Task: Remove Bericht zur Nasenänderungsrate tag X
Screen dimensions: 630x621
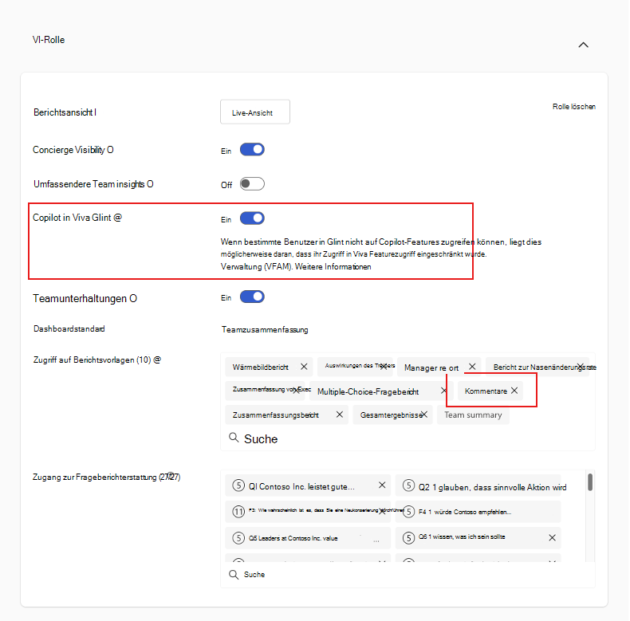Action: coord(581,367)
